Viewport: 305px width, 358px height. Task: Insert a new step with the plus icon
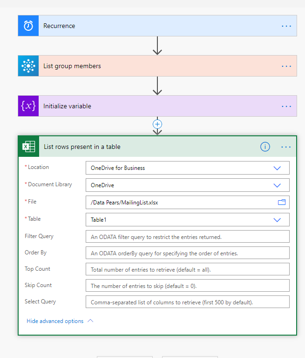(157, 124)
